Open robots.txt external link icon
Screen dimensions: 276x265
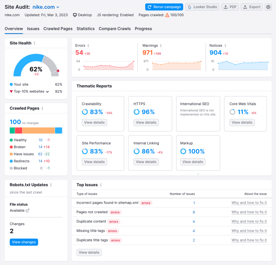click(27, 211)
